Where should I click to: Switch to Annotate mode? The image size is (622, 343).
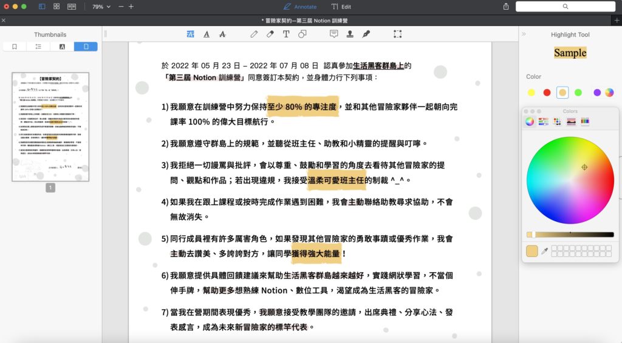[x=300, y=7]
